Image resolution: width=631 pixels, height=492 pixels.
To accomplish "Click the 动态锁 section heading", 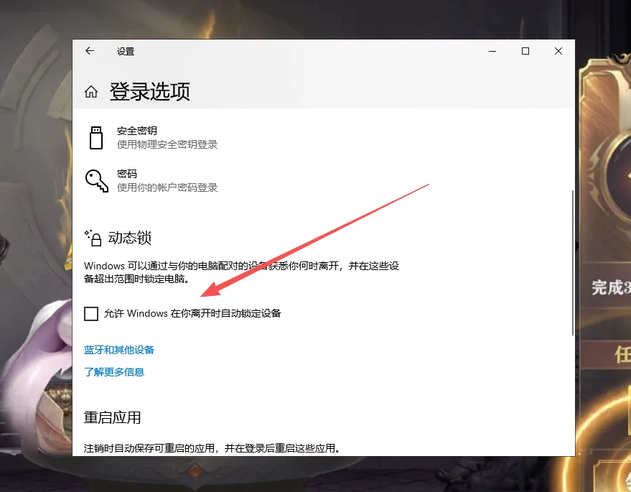I will click(x=130, y=238).
